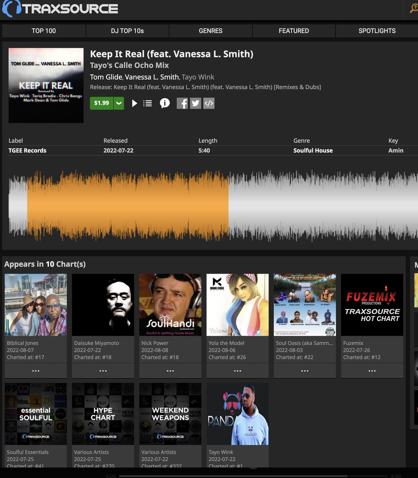Open the TGEE Records label page
The height and width of the screenshot is (478, 418).
27,150
